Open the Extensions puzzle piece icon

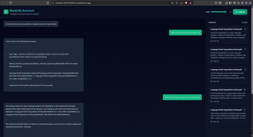(216, 3)
